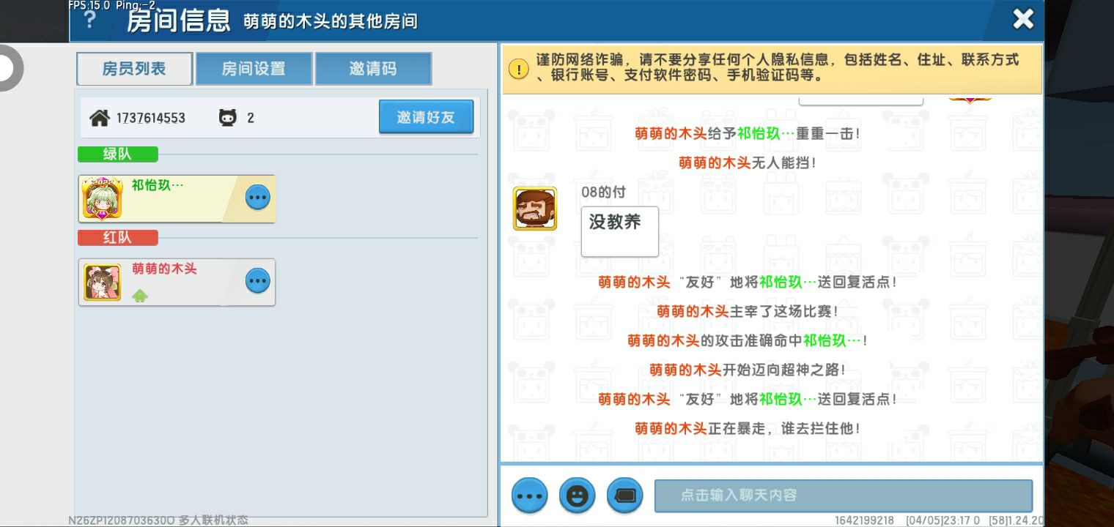The height and width of the screenshot is (527, 1114).
Task: Join the 绿队 green team label
Action: coord(117,154)
